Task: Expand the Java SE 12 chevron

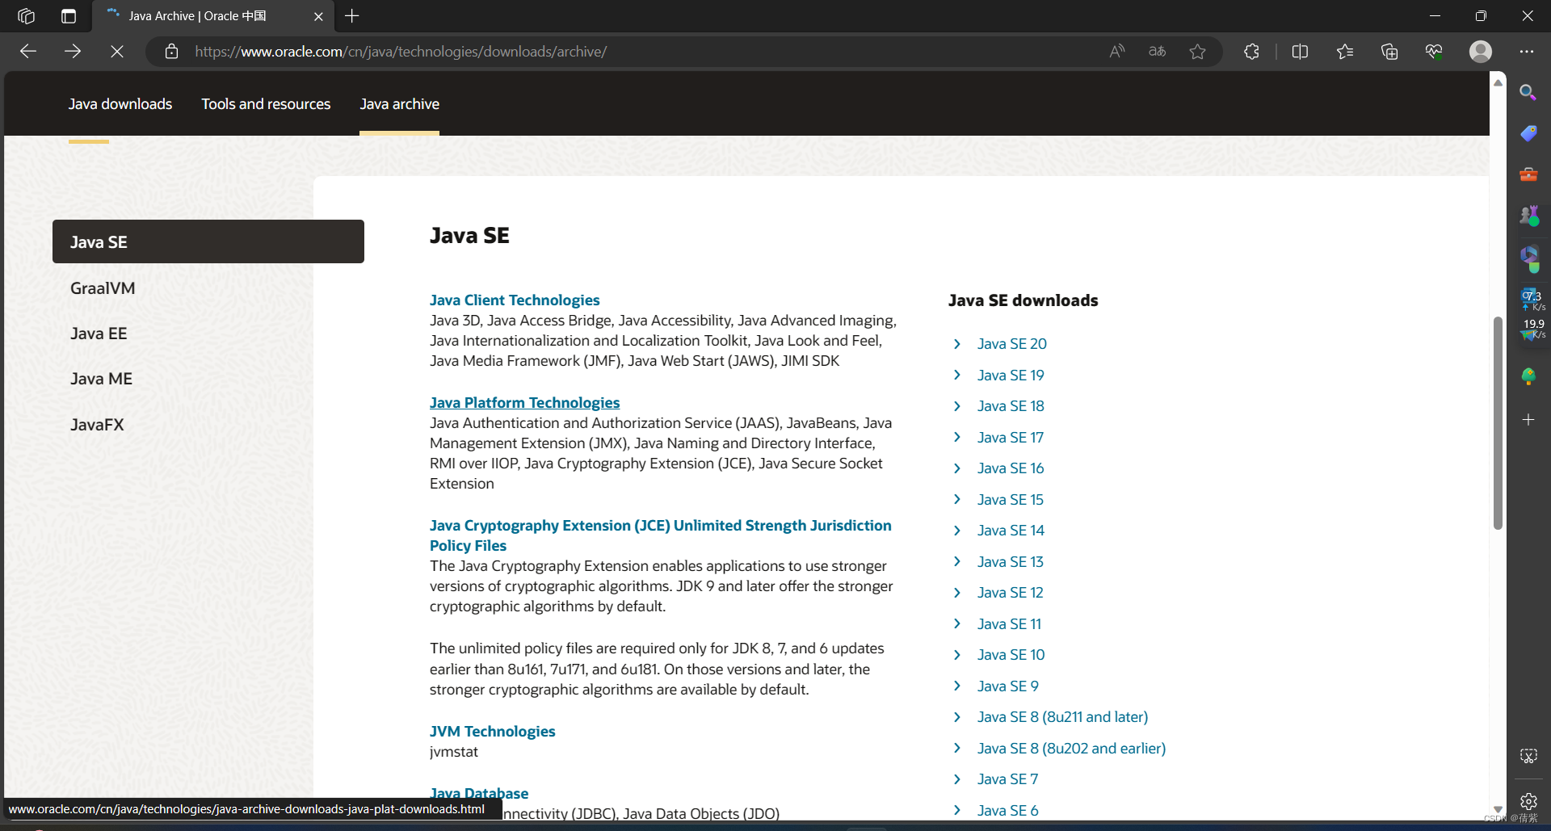Action: [x=957, y=593]
